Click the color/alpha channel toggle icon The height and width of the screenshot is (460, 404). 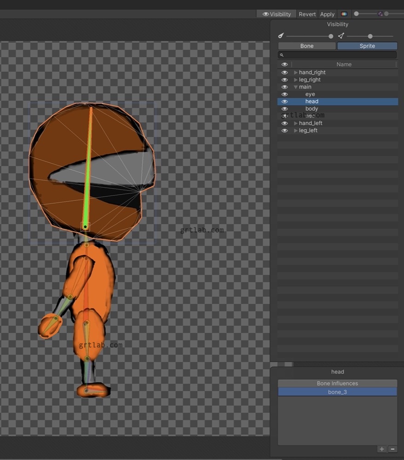344,14
